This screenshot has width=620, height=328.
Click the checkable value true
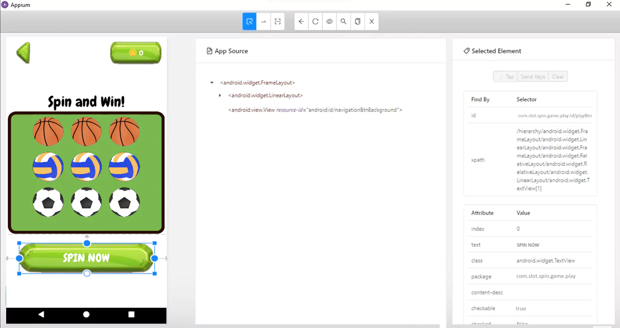[x=521, y=309]
